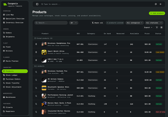Open the filter funnel icon
The image size is (168, 117).
(x=157, y=28)
